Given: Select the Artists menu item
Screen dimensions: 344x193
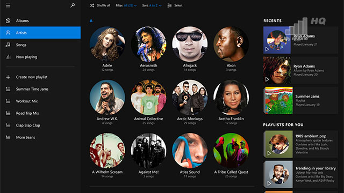Looking at the screenshot, I should 40,33.
